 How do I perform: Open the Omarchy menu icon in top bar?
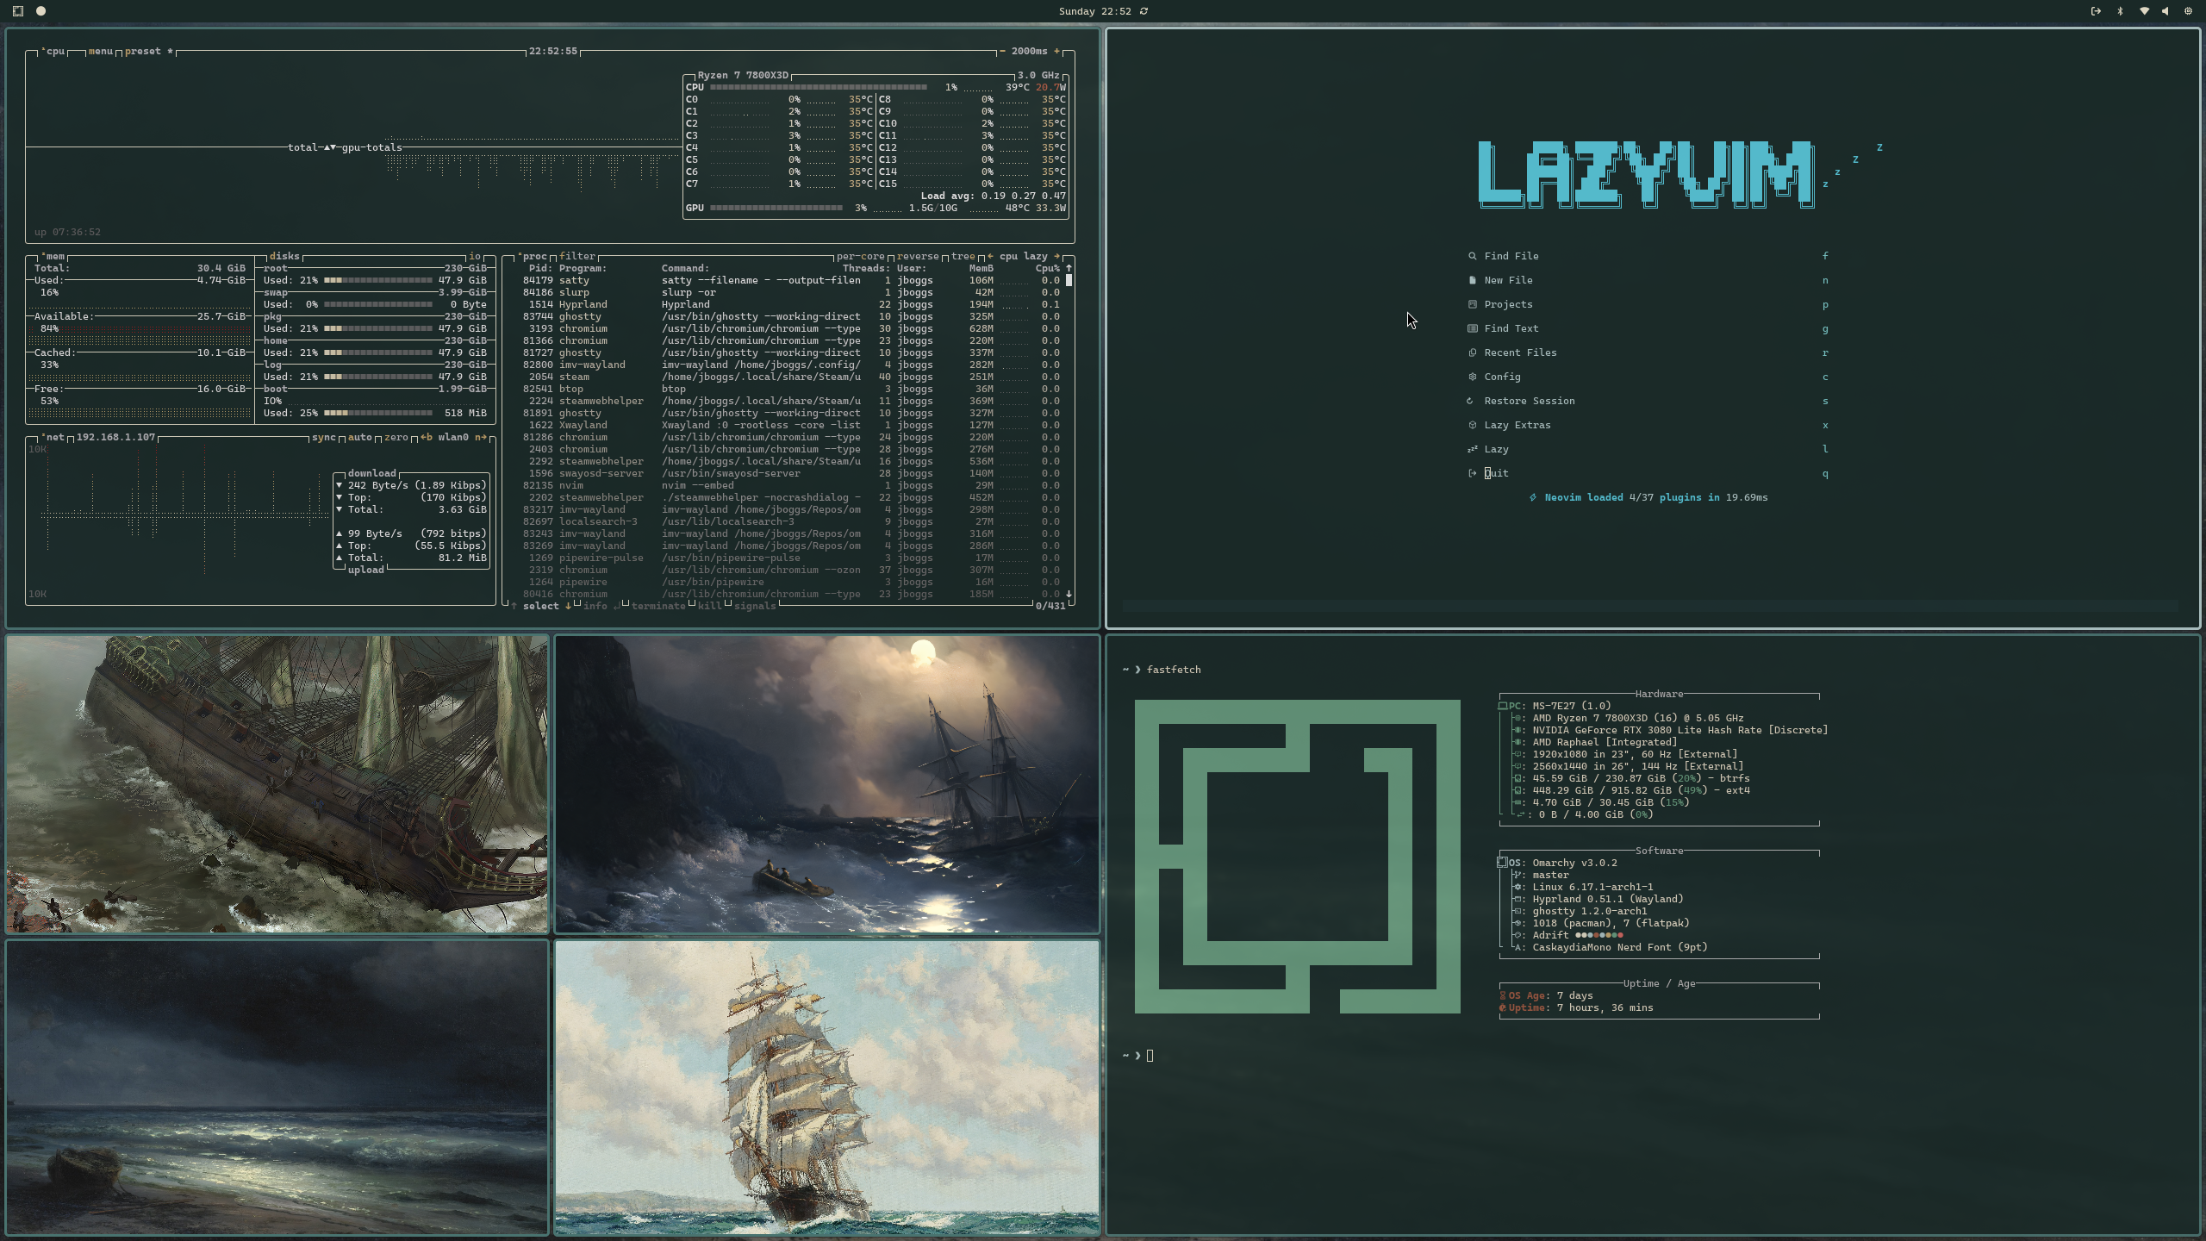click(x=18, y=11)
